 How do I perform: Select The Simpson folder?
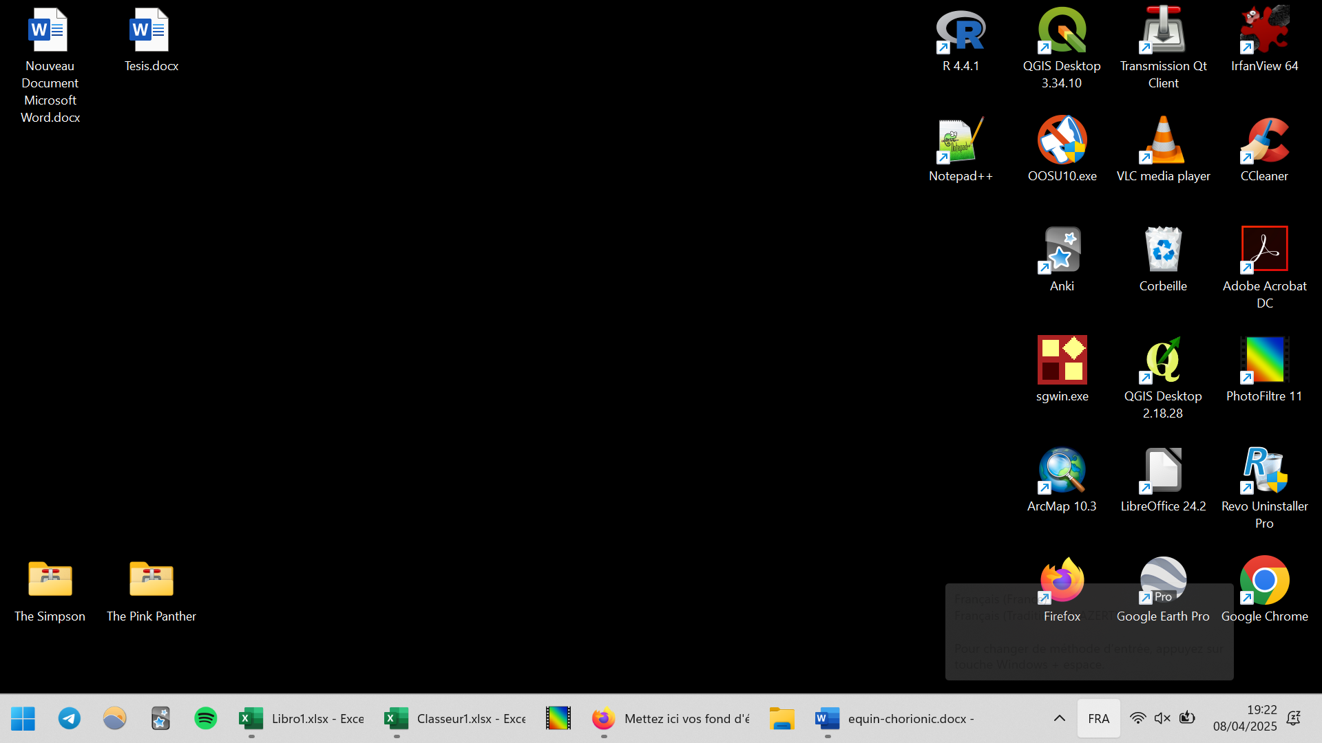pos(50,592)
